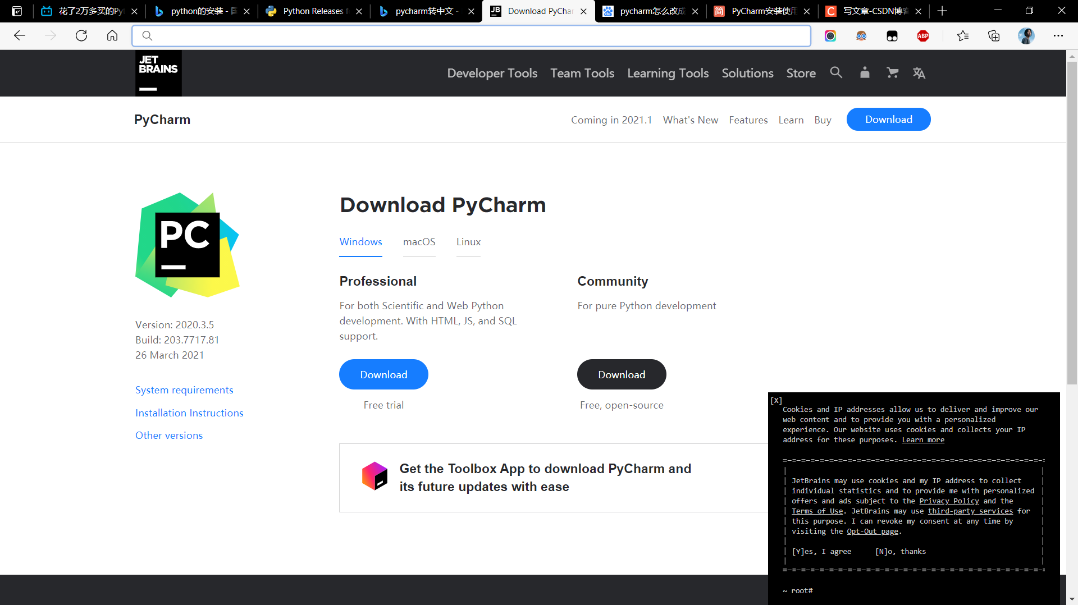Click the PyCharm PC logo image
This screenshot has height=605, width=1078.
[x=188, y=245]
